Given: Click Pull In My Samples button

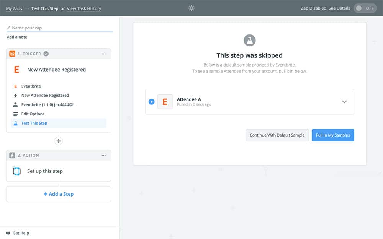Looking at the screenshot, I should 333,135.
